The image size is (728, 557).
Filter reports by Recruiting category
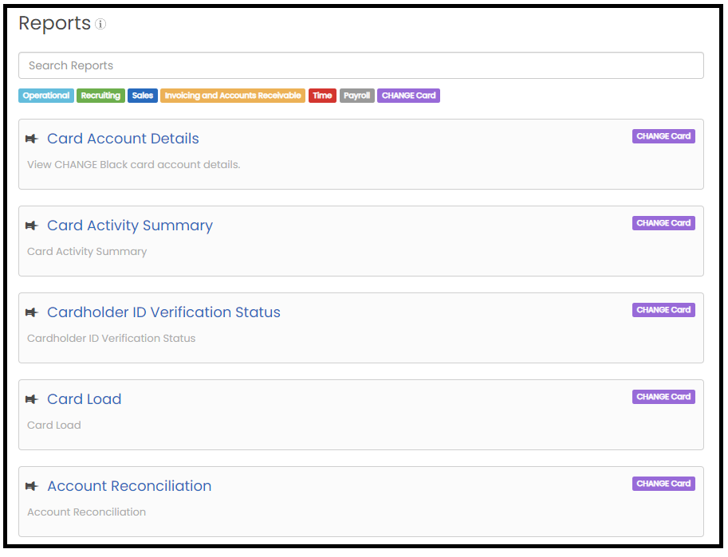100,96
